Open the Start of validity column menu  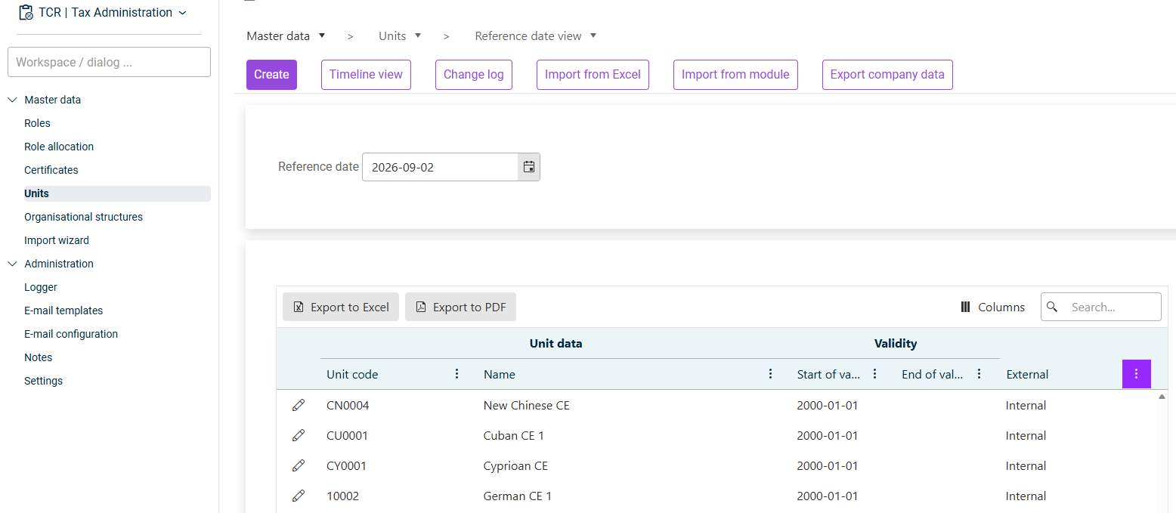[874, 374]
